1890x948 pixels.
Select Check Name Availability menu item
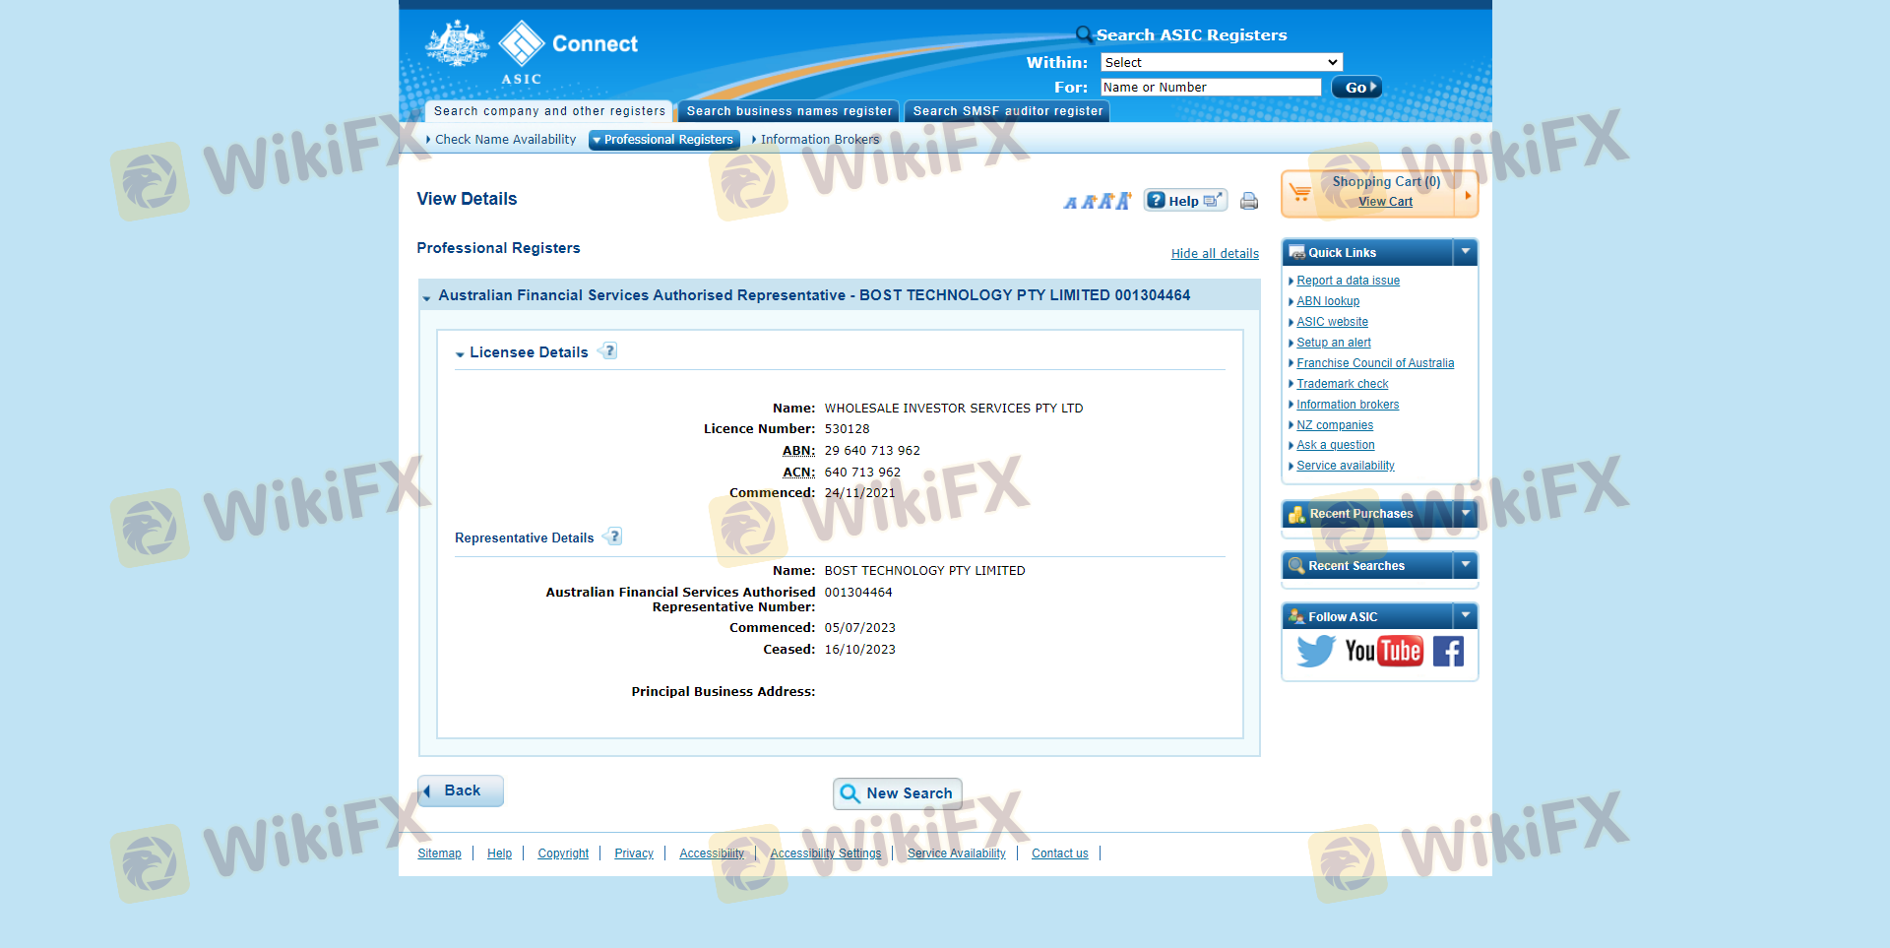(x=505, y=140)
